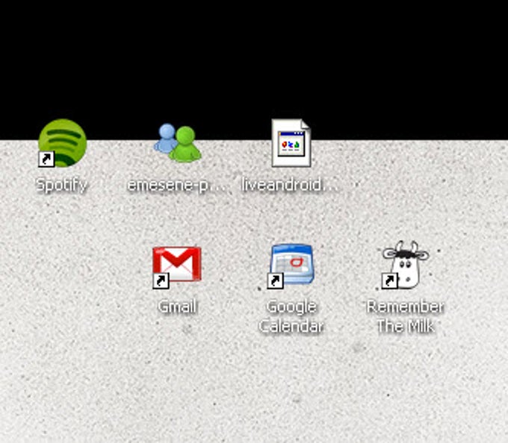
Task: Click the "Remember The Milk" label text
Action: pyautogui.click(x=406, y=316)
